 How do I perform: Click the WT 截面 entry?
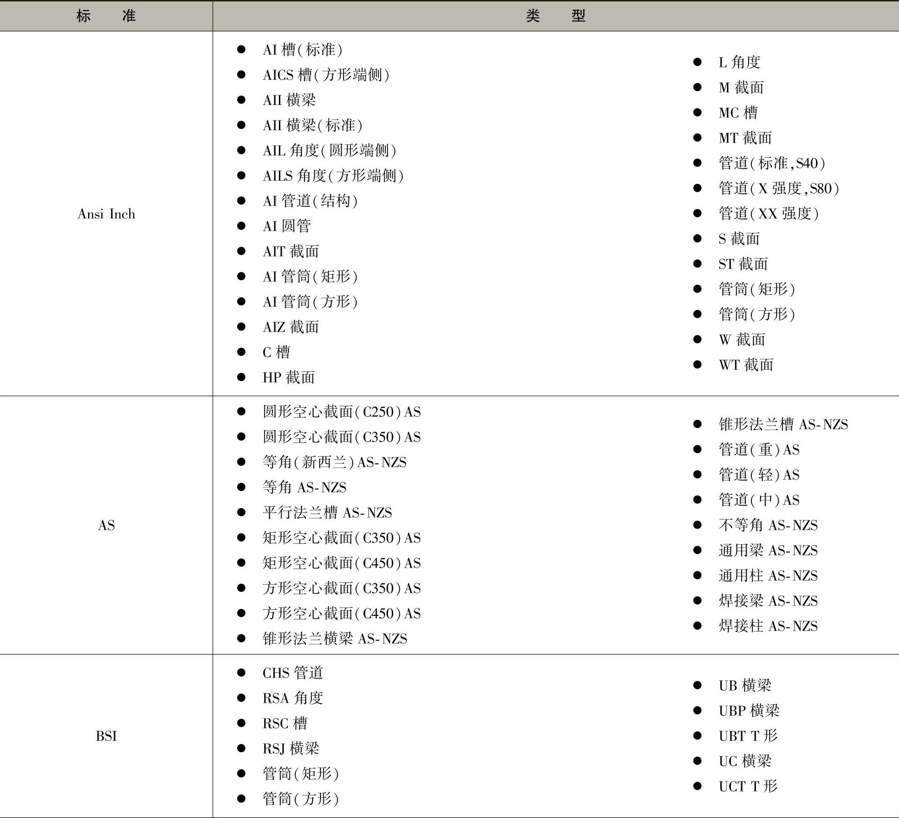point(746,365)
